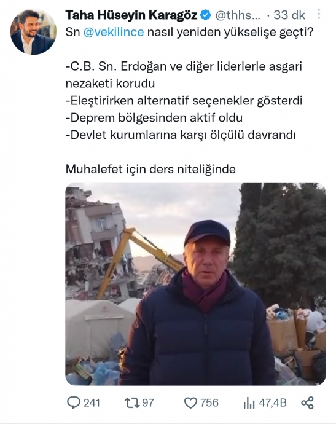Open the 33 dk timestamp link

(289, 15)
